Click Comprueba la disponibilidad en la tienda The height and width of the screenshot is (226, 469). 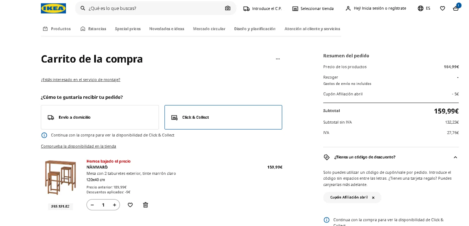point(78,146)
